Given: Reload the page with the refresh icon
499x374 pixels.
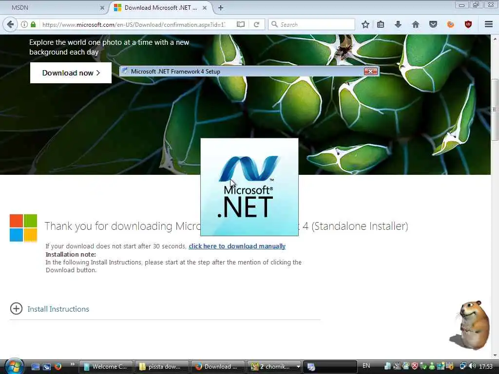Looking at the screenshot, I should 256,24.
